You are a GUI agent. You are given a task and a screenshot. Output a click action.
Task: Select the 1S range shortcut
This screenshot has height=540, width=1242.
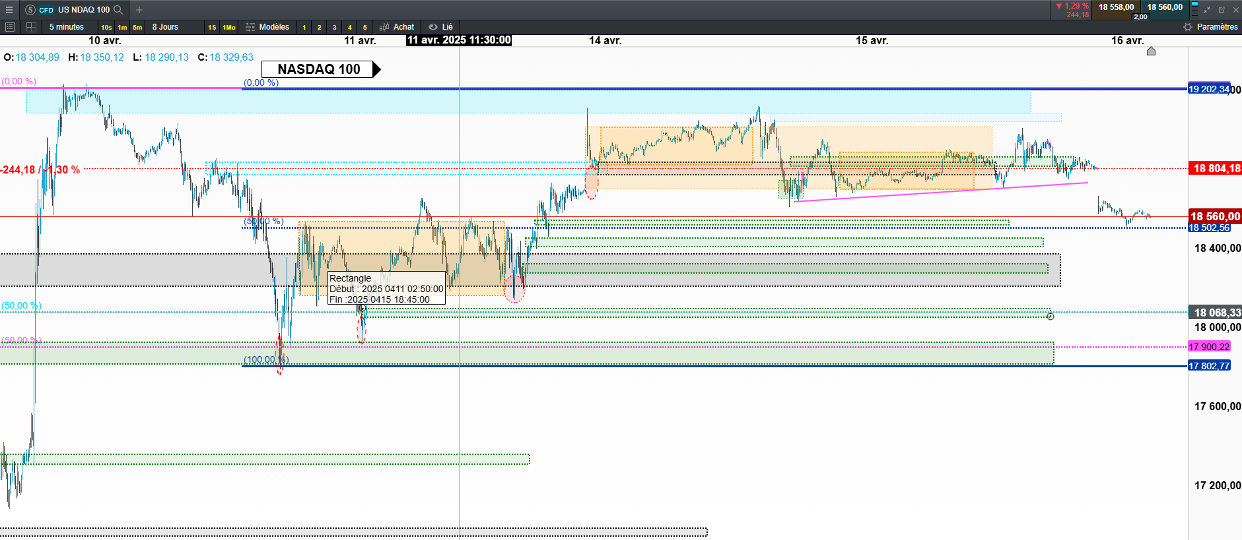click(x=212, y=27)
